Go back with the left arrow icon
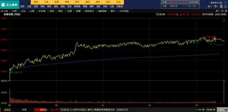The image size is (228, 112). coord(22,2)
